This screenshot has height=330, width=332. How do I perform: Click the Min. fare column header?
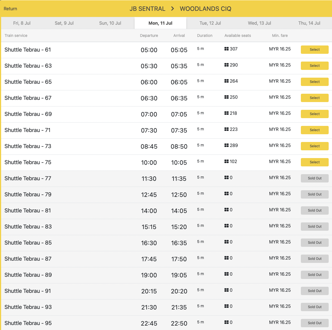click(280, 35)
